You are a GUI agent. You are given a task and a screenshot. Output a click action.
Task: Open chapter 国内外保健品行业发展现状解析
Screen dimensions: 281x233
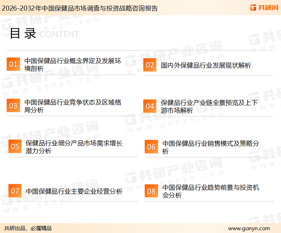pos(206,66)
